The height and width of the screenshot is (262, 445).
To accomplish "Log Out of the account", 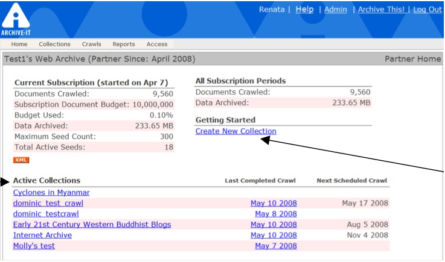I will pos(427,10).
